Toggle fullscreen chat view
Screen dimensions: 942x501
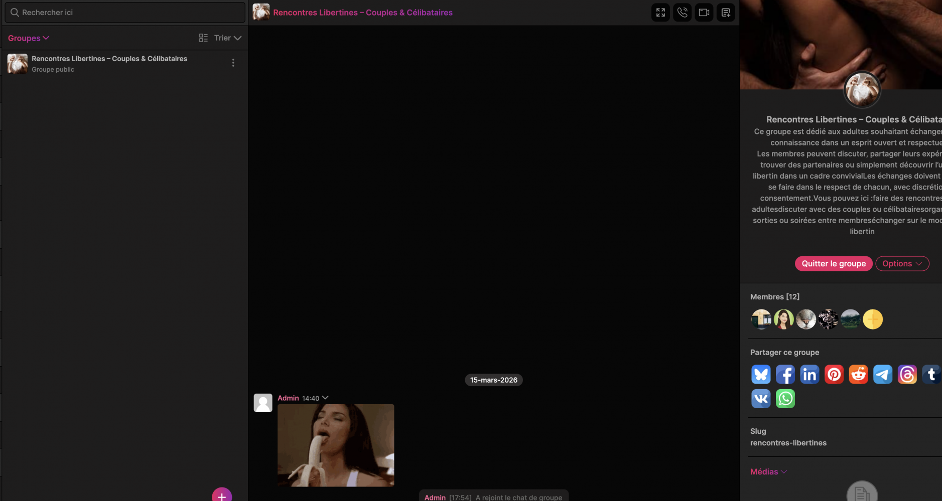(660, 13)
